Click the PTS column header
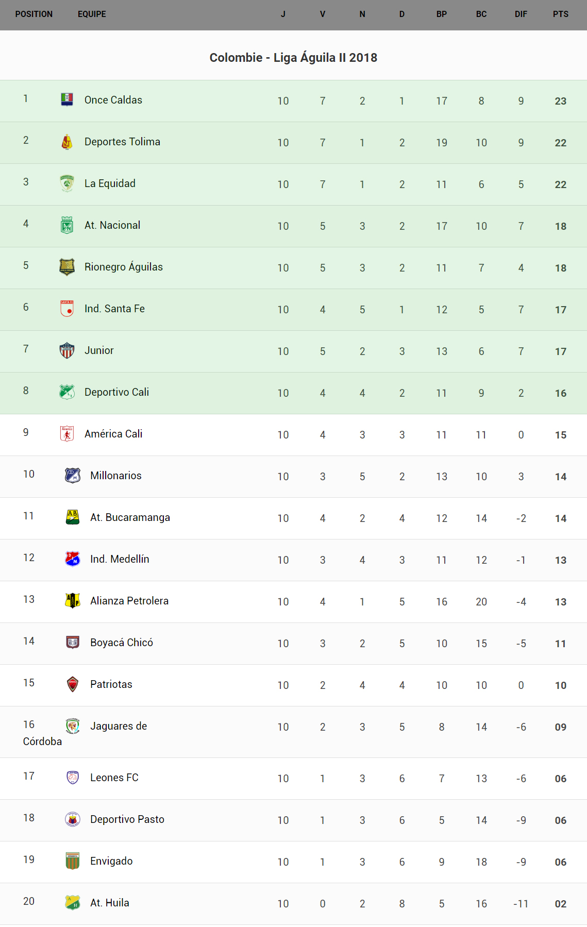Screen dimensions: 587x927 coord(560,14)
